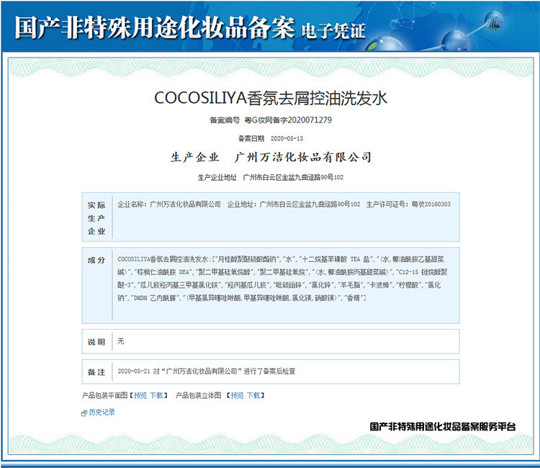Click the 产品包装平面图 label

click(x=104, y=395)
